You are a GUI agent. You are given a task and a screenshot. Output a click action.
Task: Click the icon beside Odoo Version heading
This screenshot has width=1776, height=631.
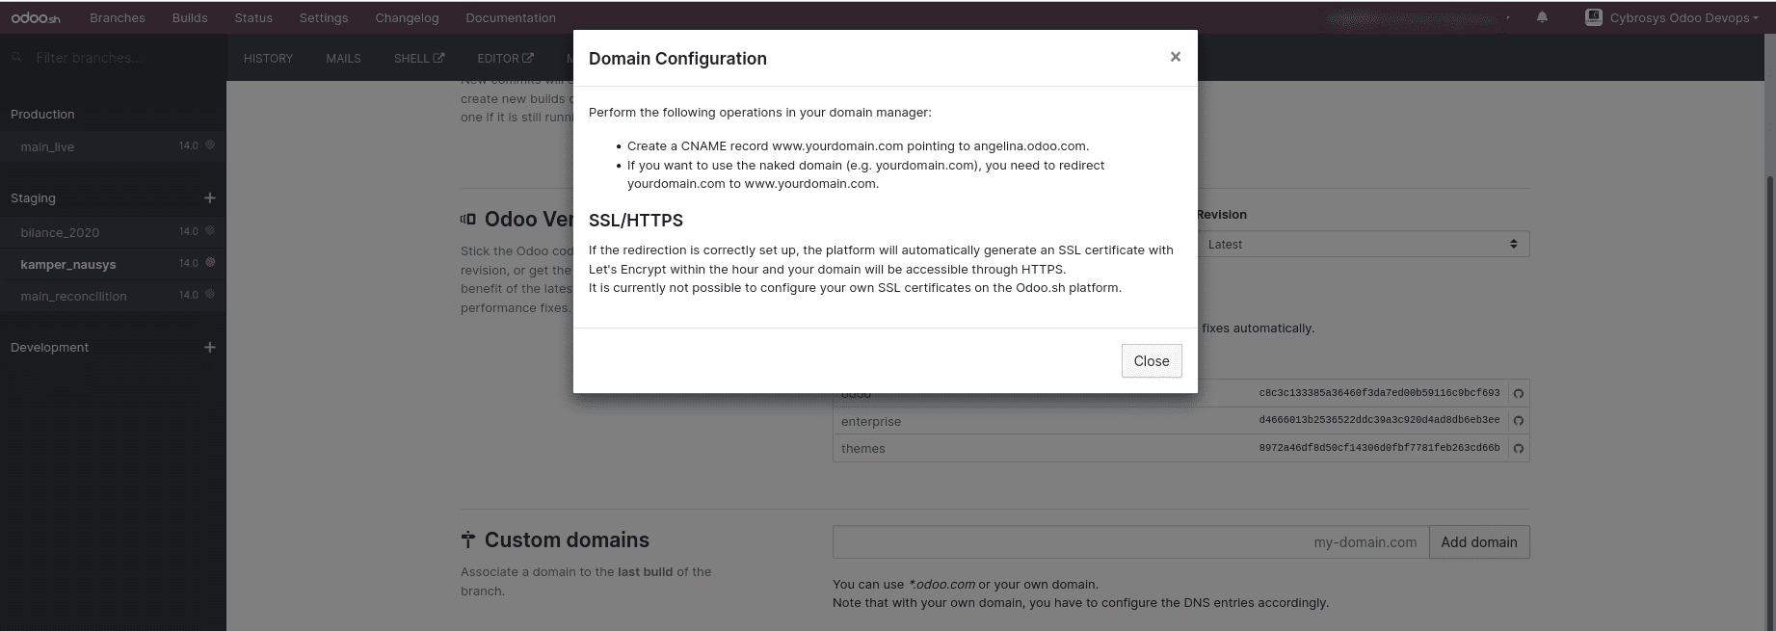point(468,220)
